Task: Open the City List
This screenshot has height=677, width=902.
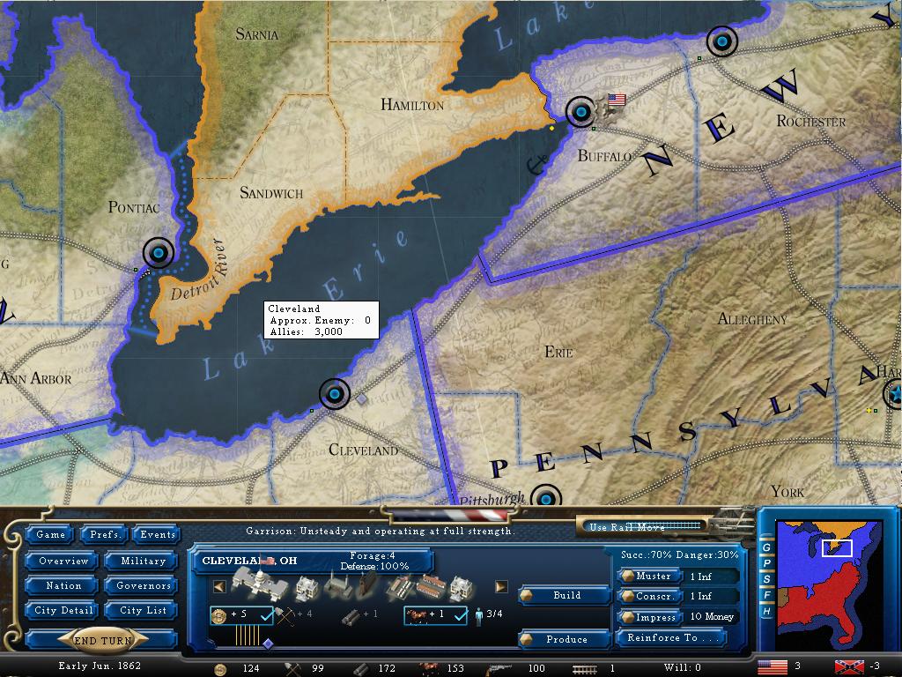Action: 143,610
